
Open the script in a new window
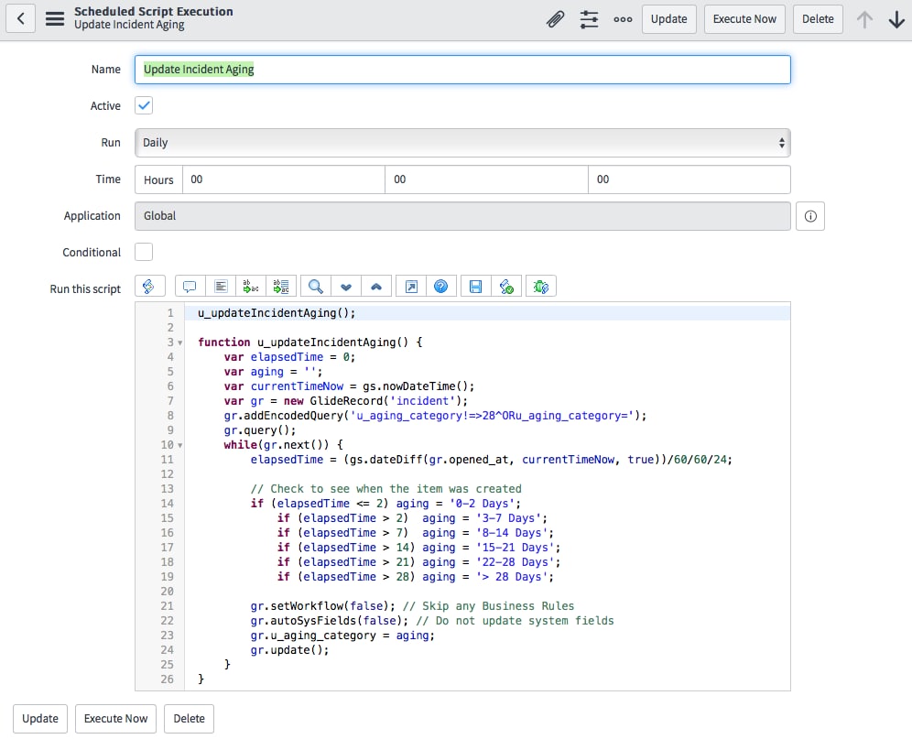[410, 286]
